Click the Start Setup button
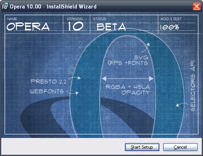The image size is (203, 156). pos(142,147)
